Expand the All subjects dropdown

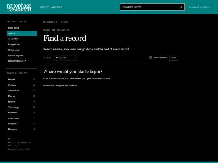point(65,58)
